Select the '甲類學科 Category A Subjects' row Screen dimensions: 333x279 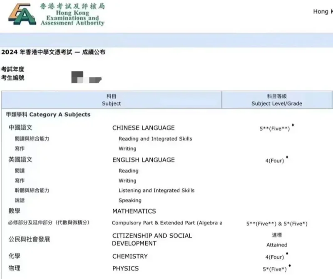pyautogui.click(x=48, y=115)
